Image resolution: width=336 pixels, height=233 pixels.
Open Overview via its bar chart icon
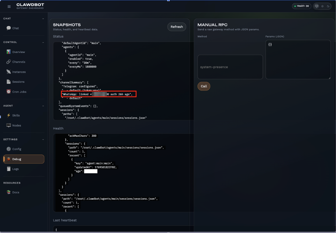tap(9, 52)
